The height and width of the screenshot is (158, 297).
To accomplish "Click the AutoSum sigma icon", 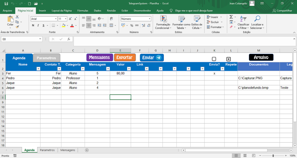I will coord(231,17).
